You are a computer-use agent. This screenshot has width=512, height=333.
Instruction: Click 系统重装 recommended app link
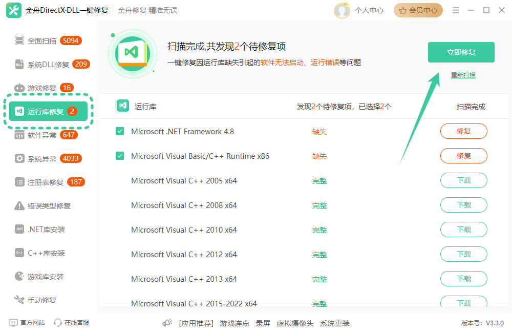point(335,323)
